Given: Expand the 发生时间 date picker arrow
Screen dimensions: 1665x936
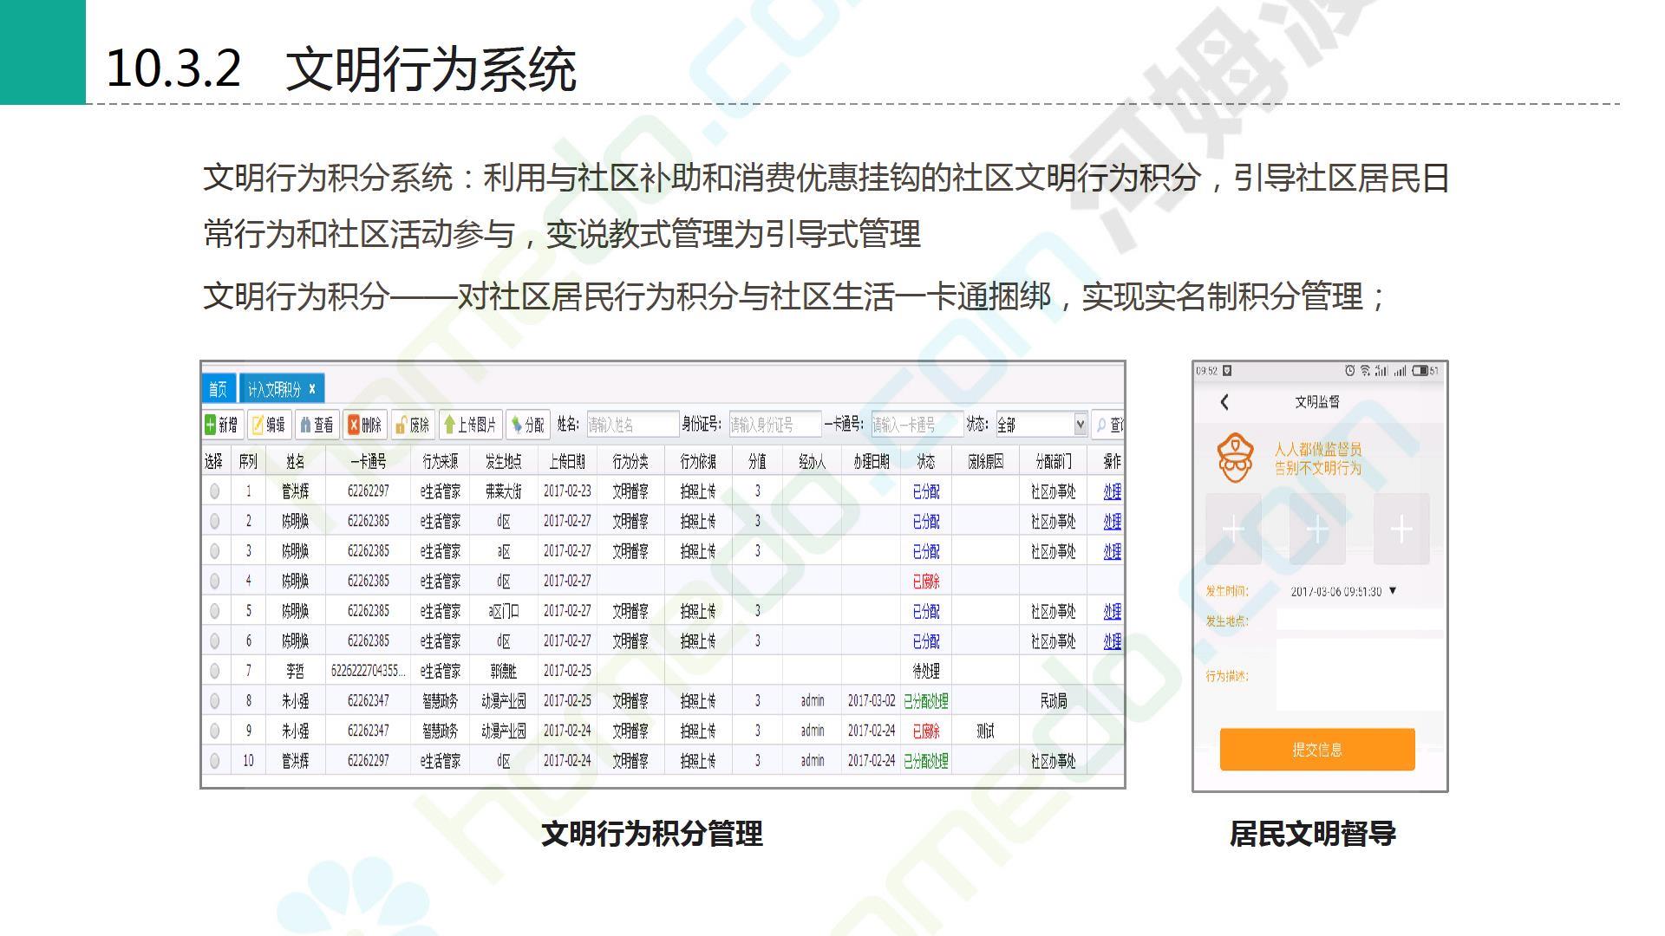Looking at the screenshot, I should click(x=1393, y=591).
